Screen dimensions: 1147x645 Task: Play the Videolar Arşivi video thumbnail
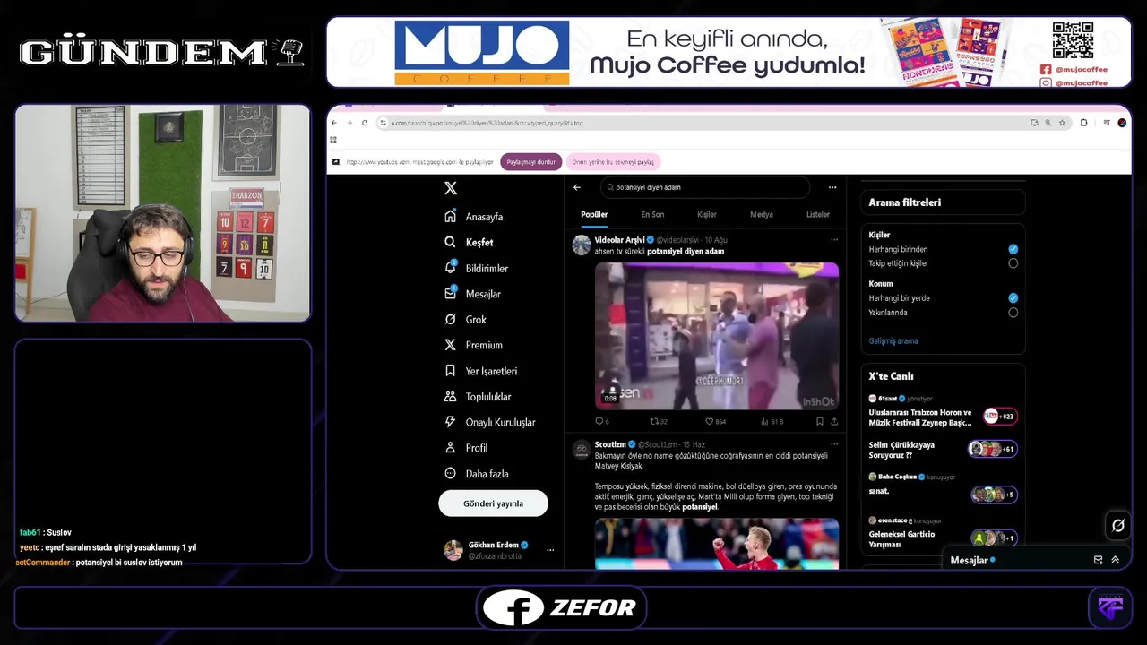tap(717, 336)
